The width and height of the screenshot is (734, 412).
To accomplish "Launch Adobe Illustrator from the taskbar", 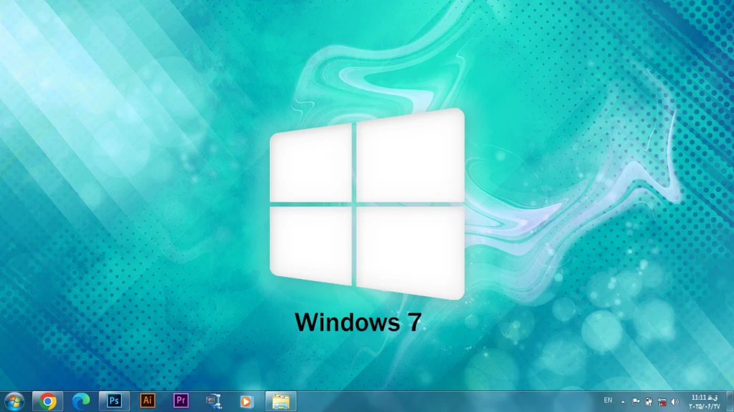I will click(147, 400).
